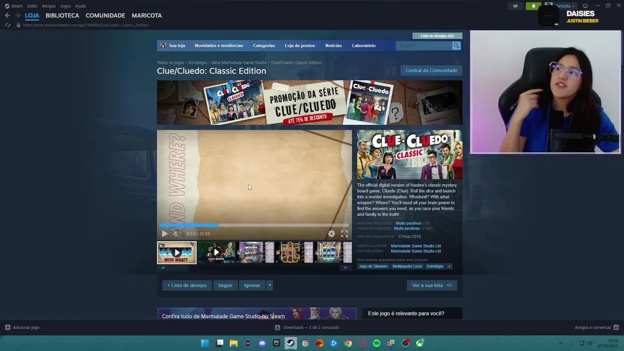Unmute the trailer audio
Viewport: 624px width, 351px height.
(x=176, y=234)
